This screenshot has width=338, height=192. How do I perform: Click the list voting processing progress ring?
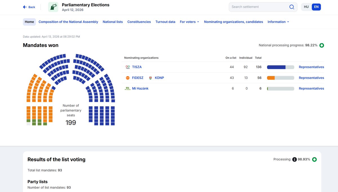pyautogui.click(x=314, y=159)
